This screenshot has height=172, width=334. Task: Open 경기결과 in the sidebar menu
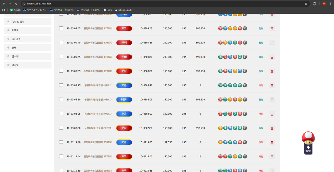[27, 39]
